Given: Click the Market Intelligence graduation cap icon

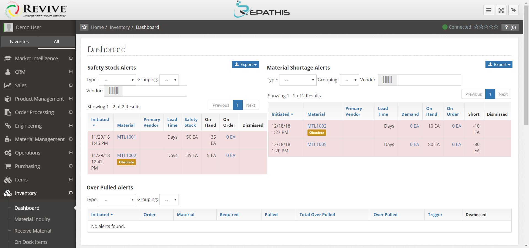Looking at the screenshot, I should click(8, 58).
